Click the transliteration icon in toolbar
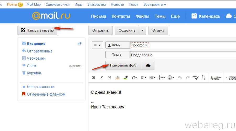The height and width of the screenshot is (131, 236). 203,77
